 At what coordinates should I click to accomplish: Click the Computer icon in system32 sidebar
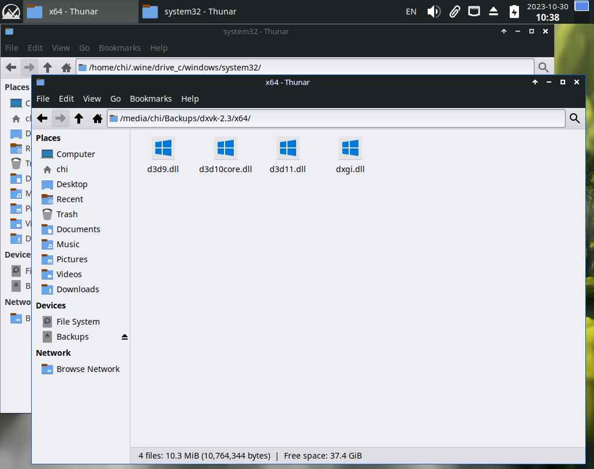(x=16, y=103)
